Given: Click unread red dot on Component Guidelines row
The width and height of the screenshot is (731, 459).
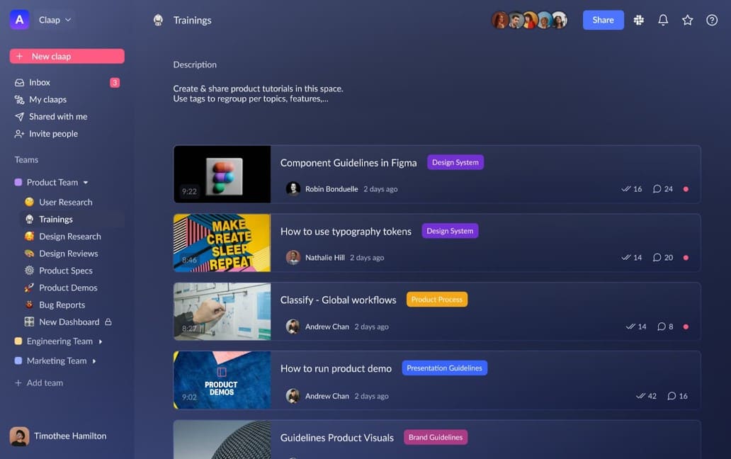Looking at the screenshot, I should coord(686,188).
